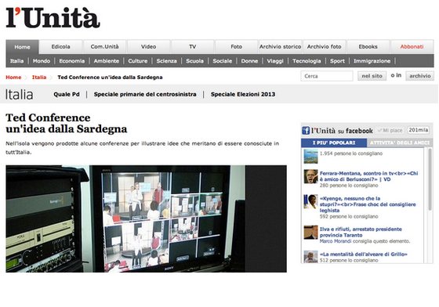Open the Scienza section
Image resolution: width=439 pixels, height=307 pixels.
(x=166, y=61)
